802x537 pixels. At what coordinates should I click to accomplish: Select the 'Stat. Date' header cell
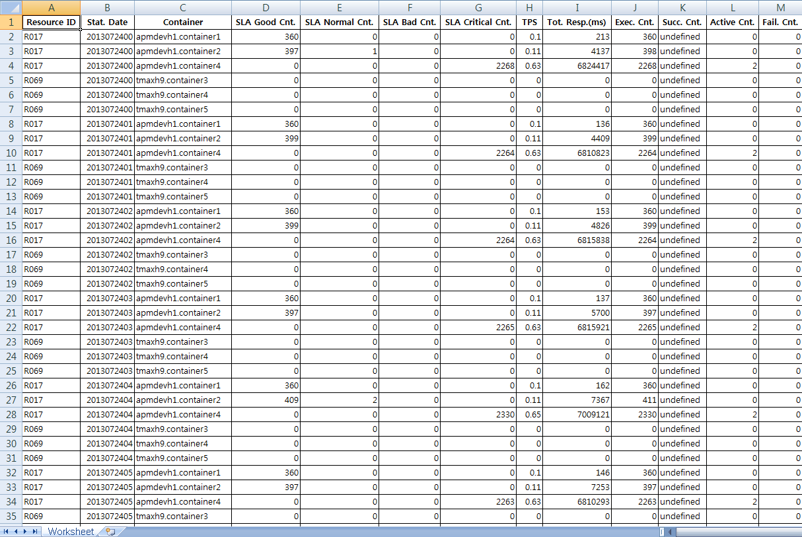click(x=108, y=22)
